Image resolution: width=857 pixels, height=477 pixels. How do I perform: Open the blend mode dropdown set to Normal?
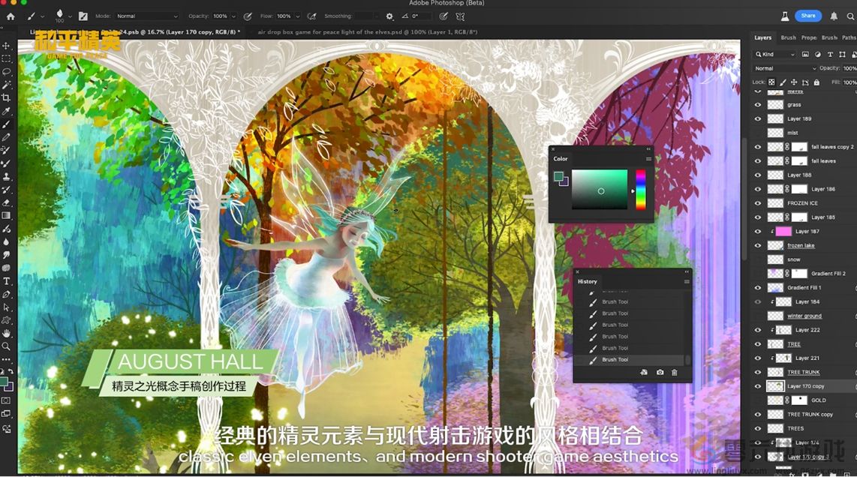784,68
